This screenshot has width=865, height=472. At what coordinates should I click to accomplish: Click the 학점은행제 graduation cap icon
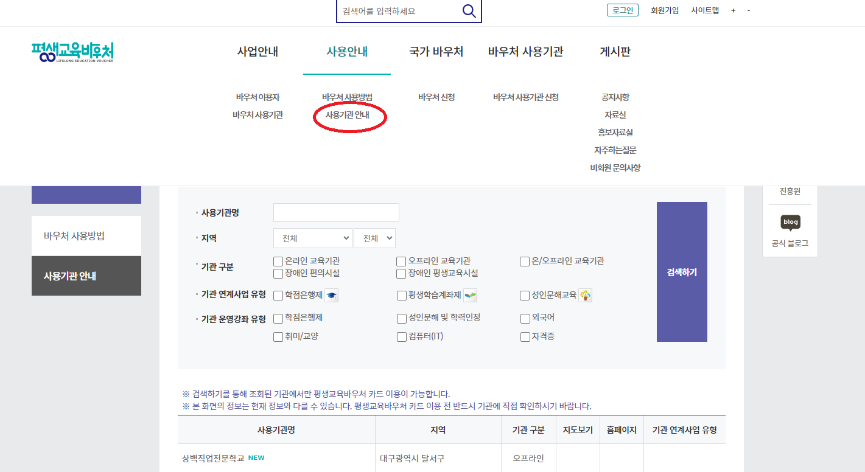(331, 296)
